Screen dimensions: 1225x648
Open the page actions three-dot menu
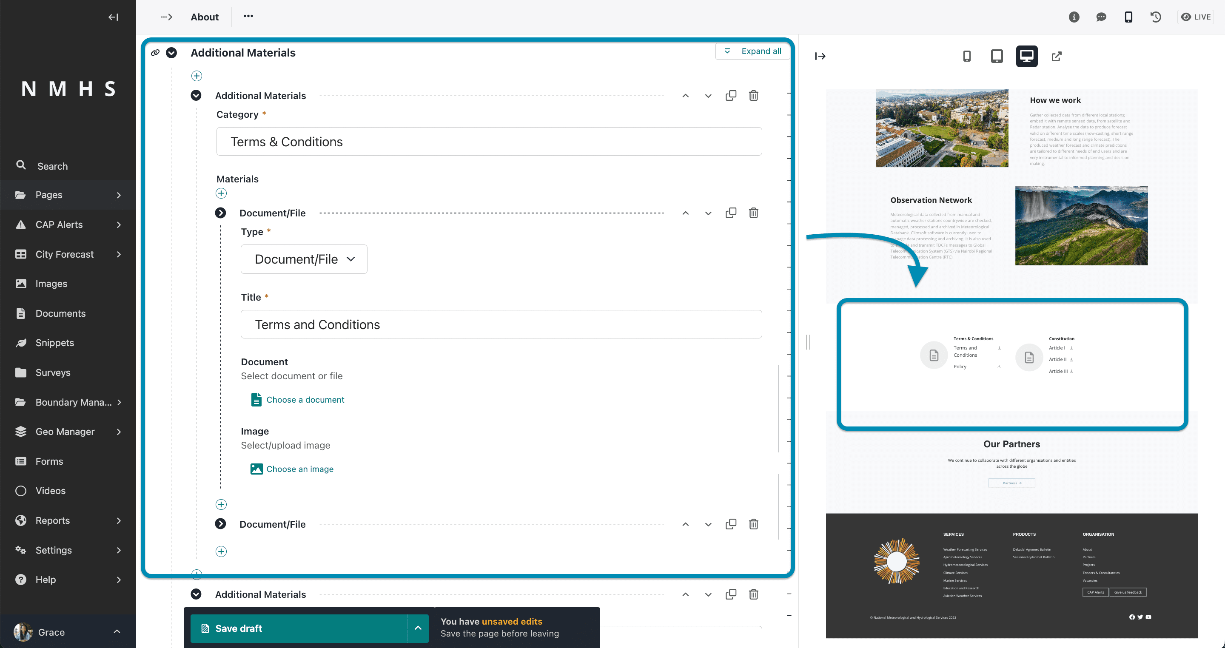(248, 16)
